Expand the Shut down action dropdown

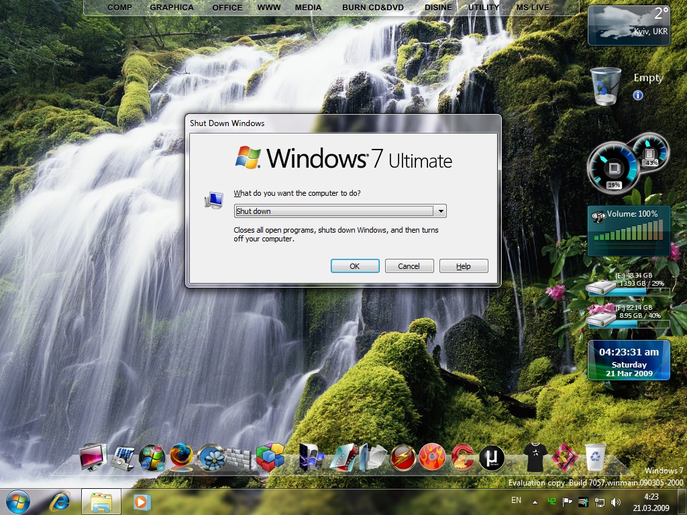[x=441, y=211]
